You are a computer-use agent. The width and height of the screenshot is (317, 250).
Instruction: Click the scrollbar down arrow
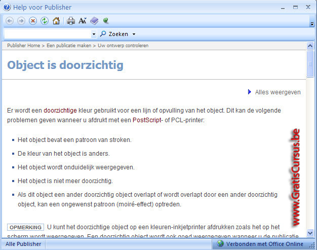[310, 233]
